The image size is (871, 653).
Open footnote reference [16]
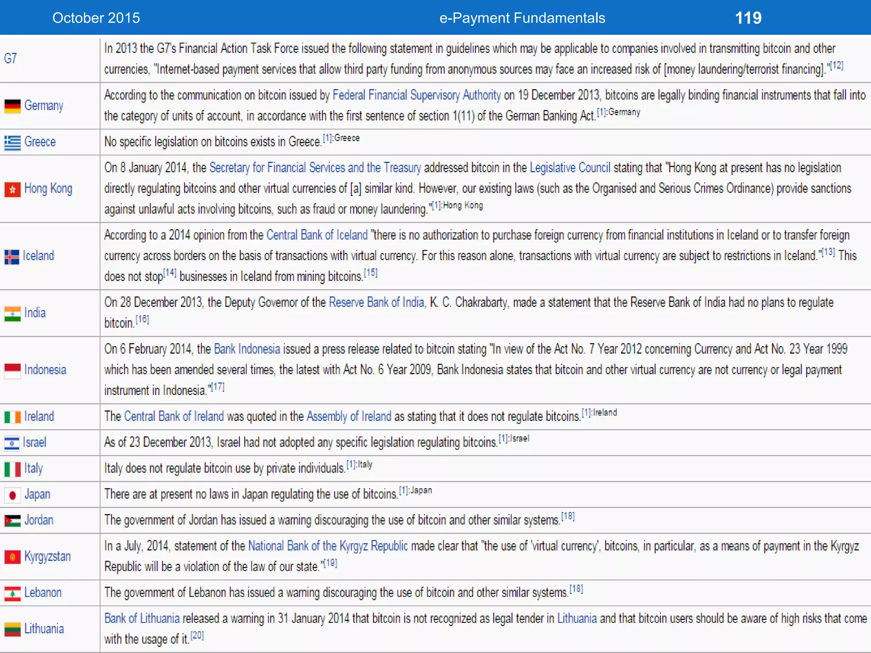click(x=142, y=320)
